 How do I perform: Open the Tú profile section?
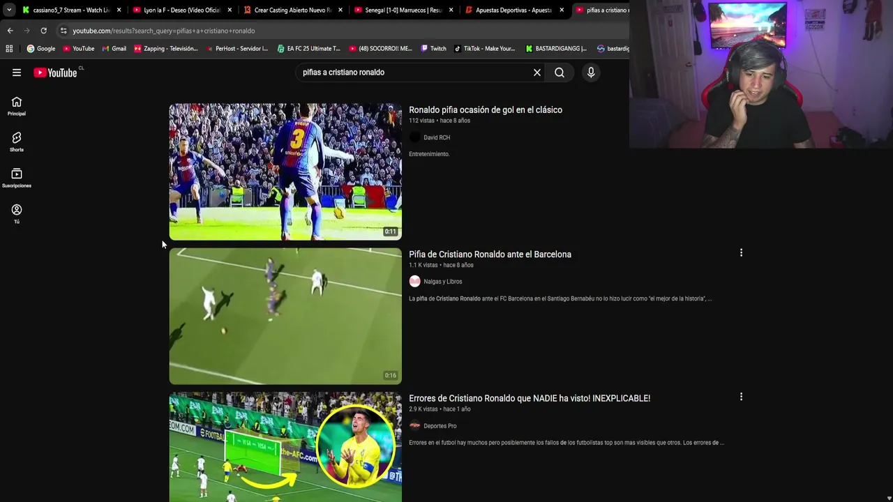point(17,214)
